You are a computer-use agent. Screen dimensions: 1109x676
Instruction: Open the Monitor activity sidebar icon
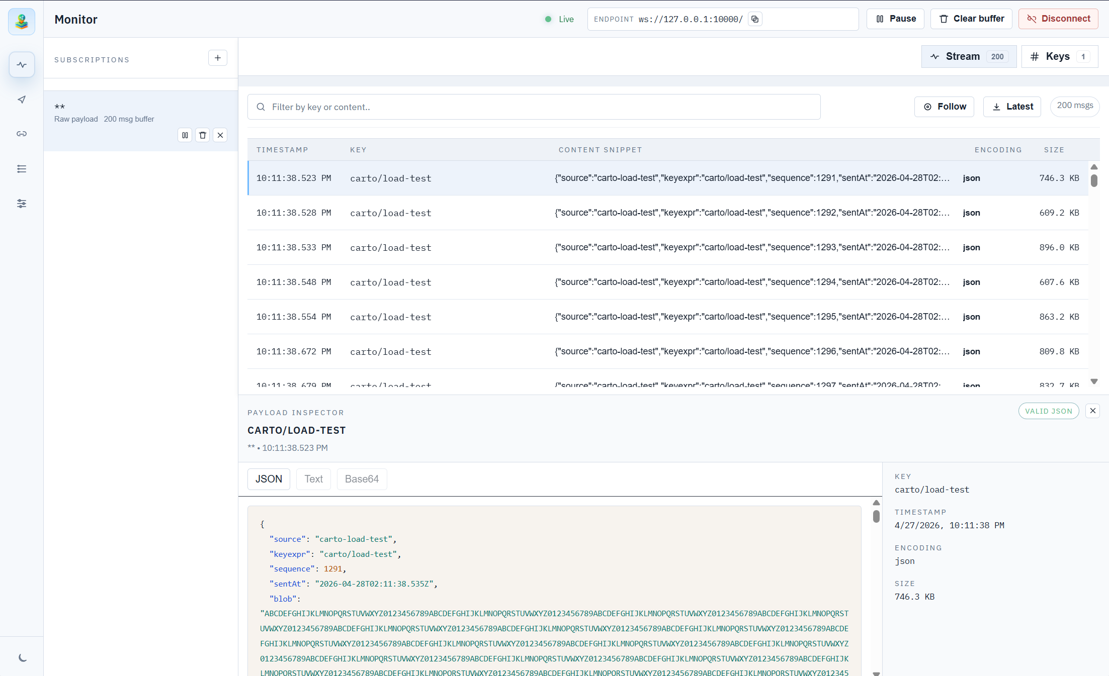22,65
